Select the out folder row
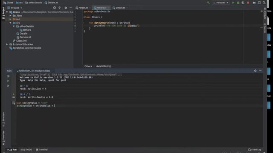The width and height of the screenshot is (273, 153). (40, 19)
